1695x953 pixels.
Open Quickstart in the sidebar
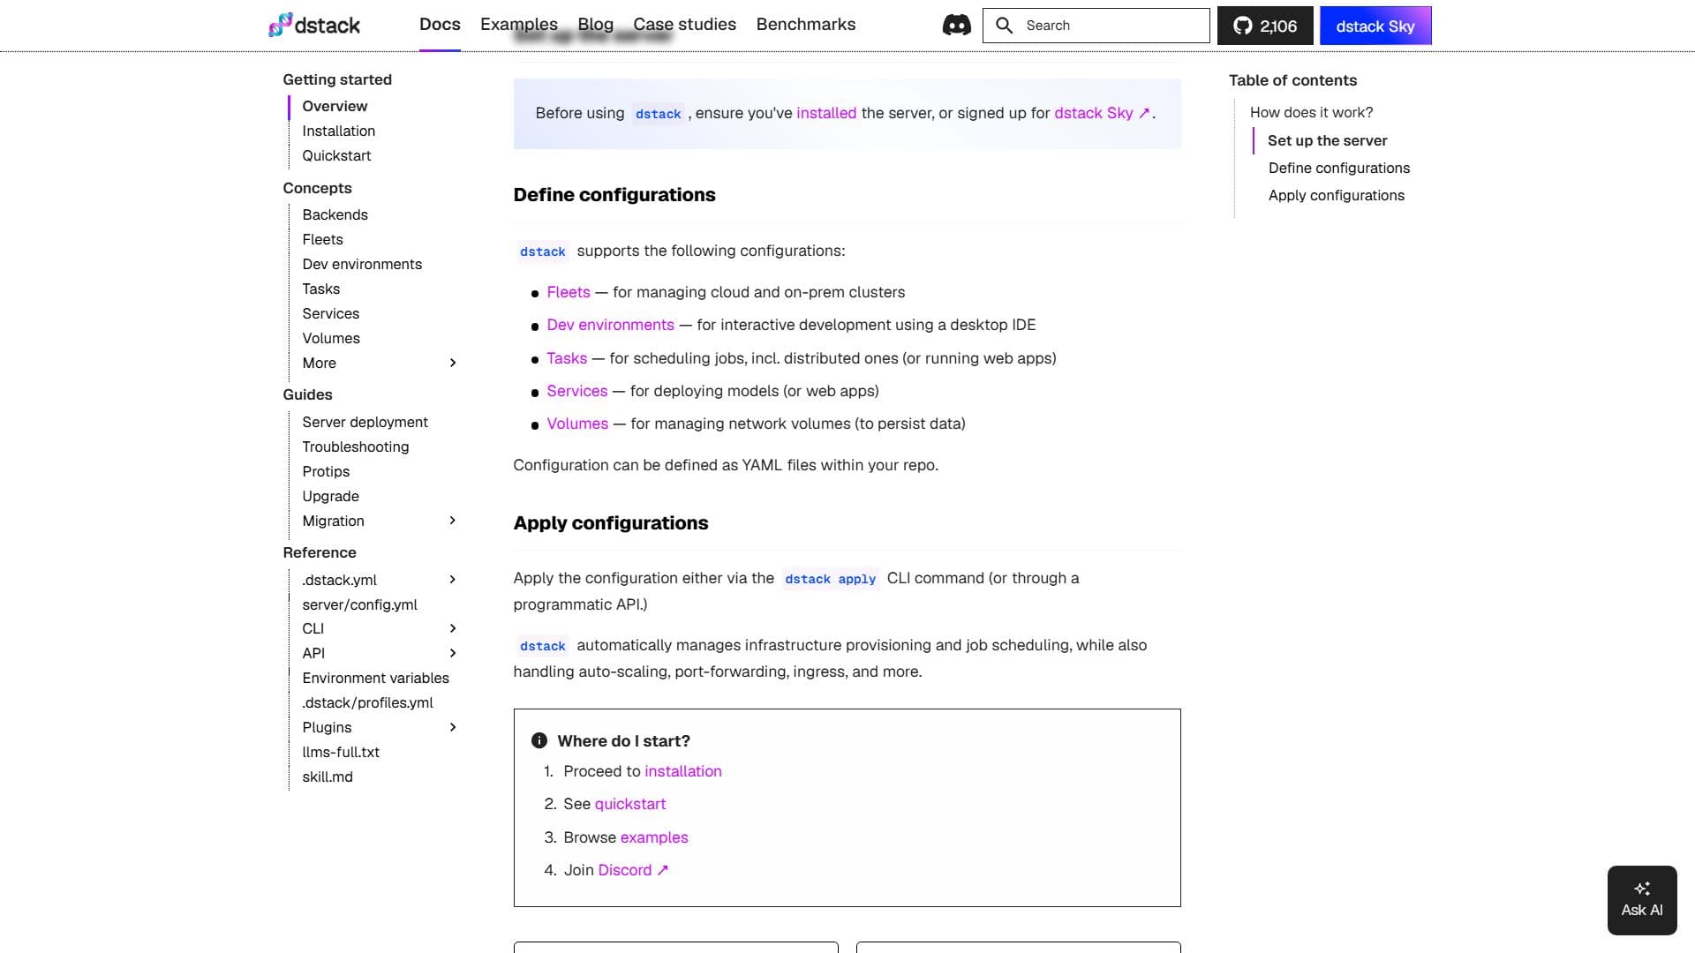(x=336, y=155)
